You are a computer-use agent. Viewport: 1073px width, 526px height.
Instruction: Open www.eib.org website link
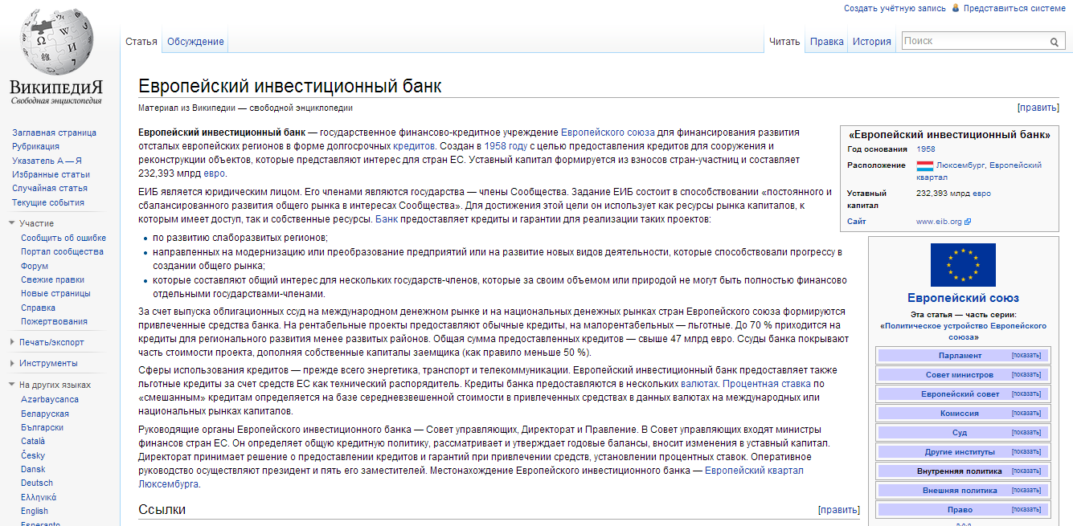(x=939, y=222)
